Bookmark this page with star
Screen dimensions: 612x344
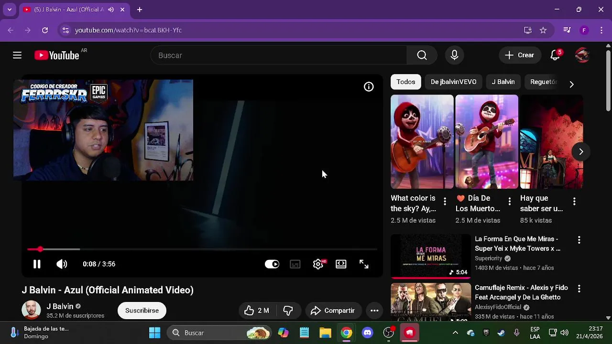(x=543, y=30)
